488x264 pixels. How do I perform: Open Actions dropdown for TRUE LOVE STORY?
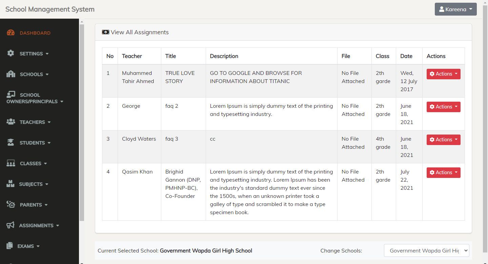tap(443, 74)
